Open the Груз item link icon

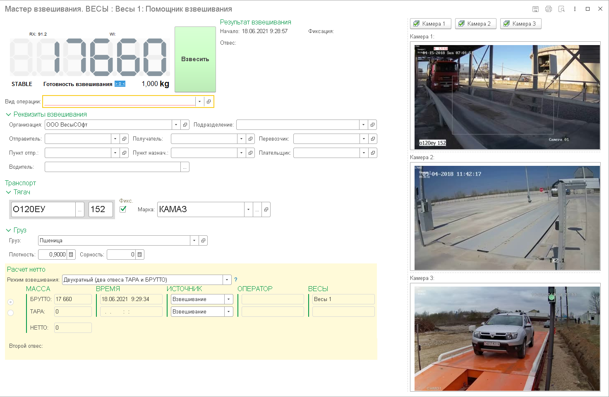pyautogui.click(x=203, y=241)
